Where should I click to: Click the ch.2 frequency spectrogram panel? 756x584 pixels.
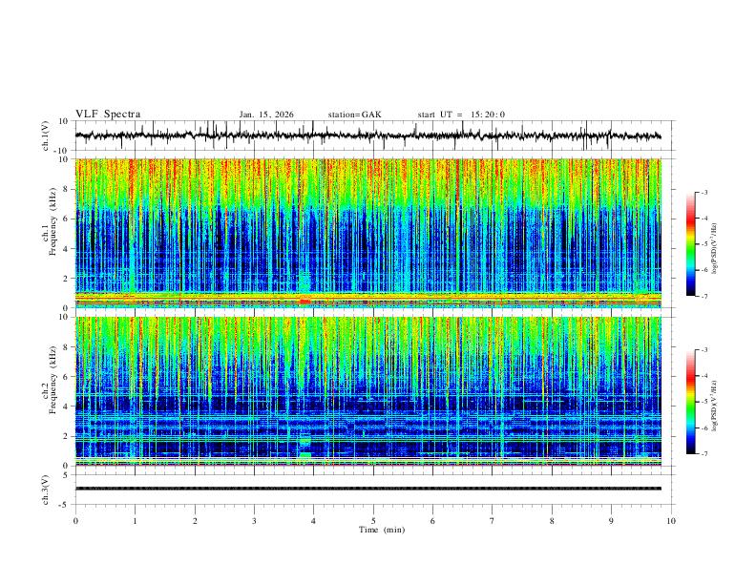pos(368,391)
